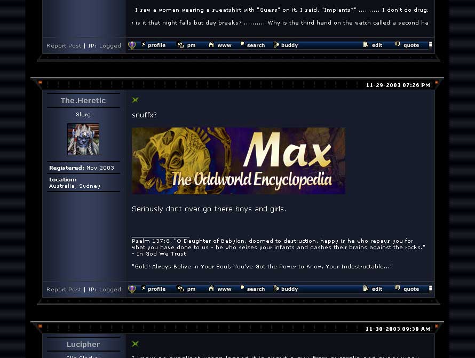Click the username The.Heretic
The image size is (475, 358).
pos(83,100)
